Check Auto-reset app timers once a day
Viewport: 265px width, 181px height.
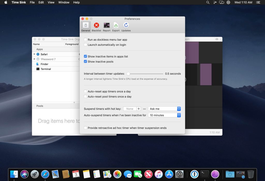click(86, 91)
